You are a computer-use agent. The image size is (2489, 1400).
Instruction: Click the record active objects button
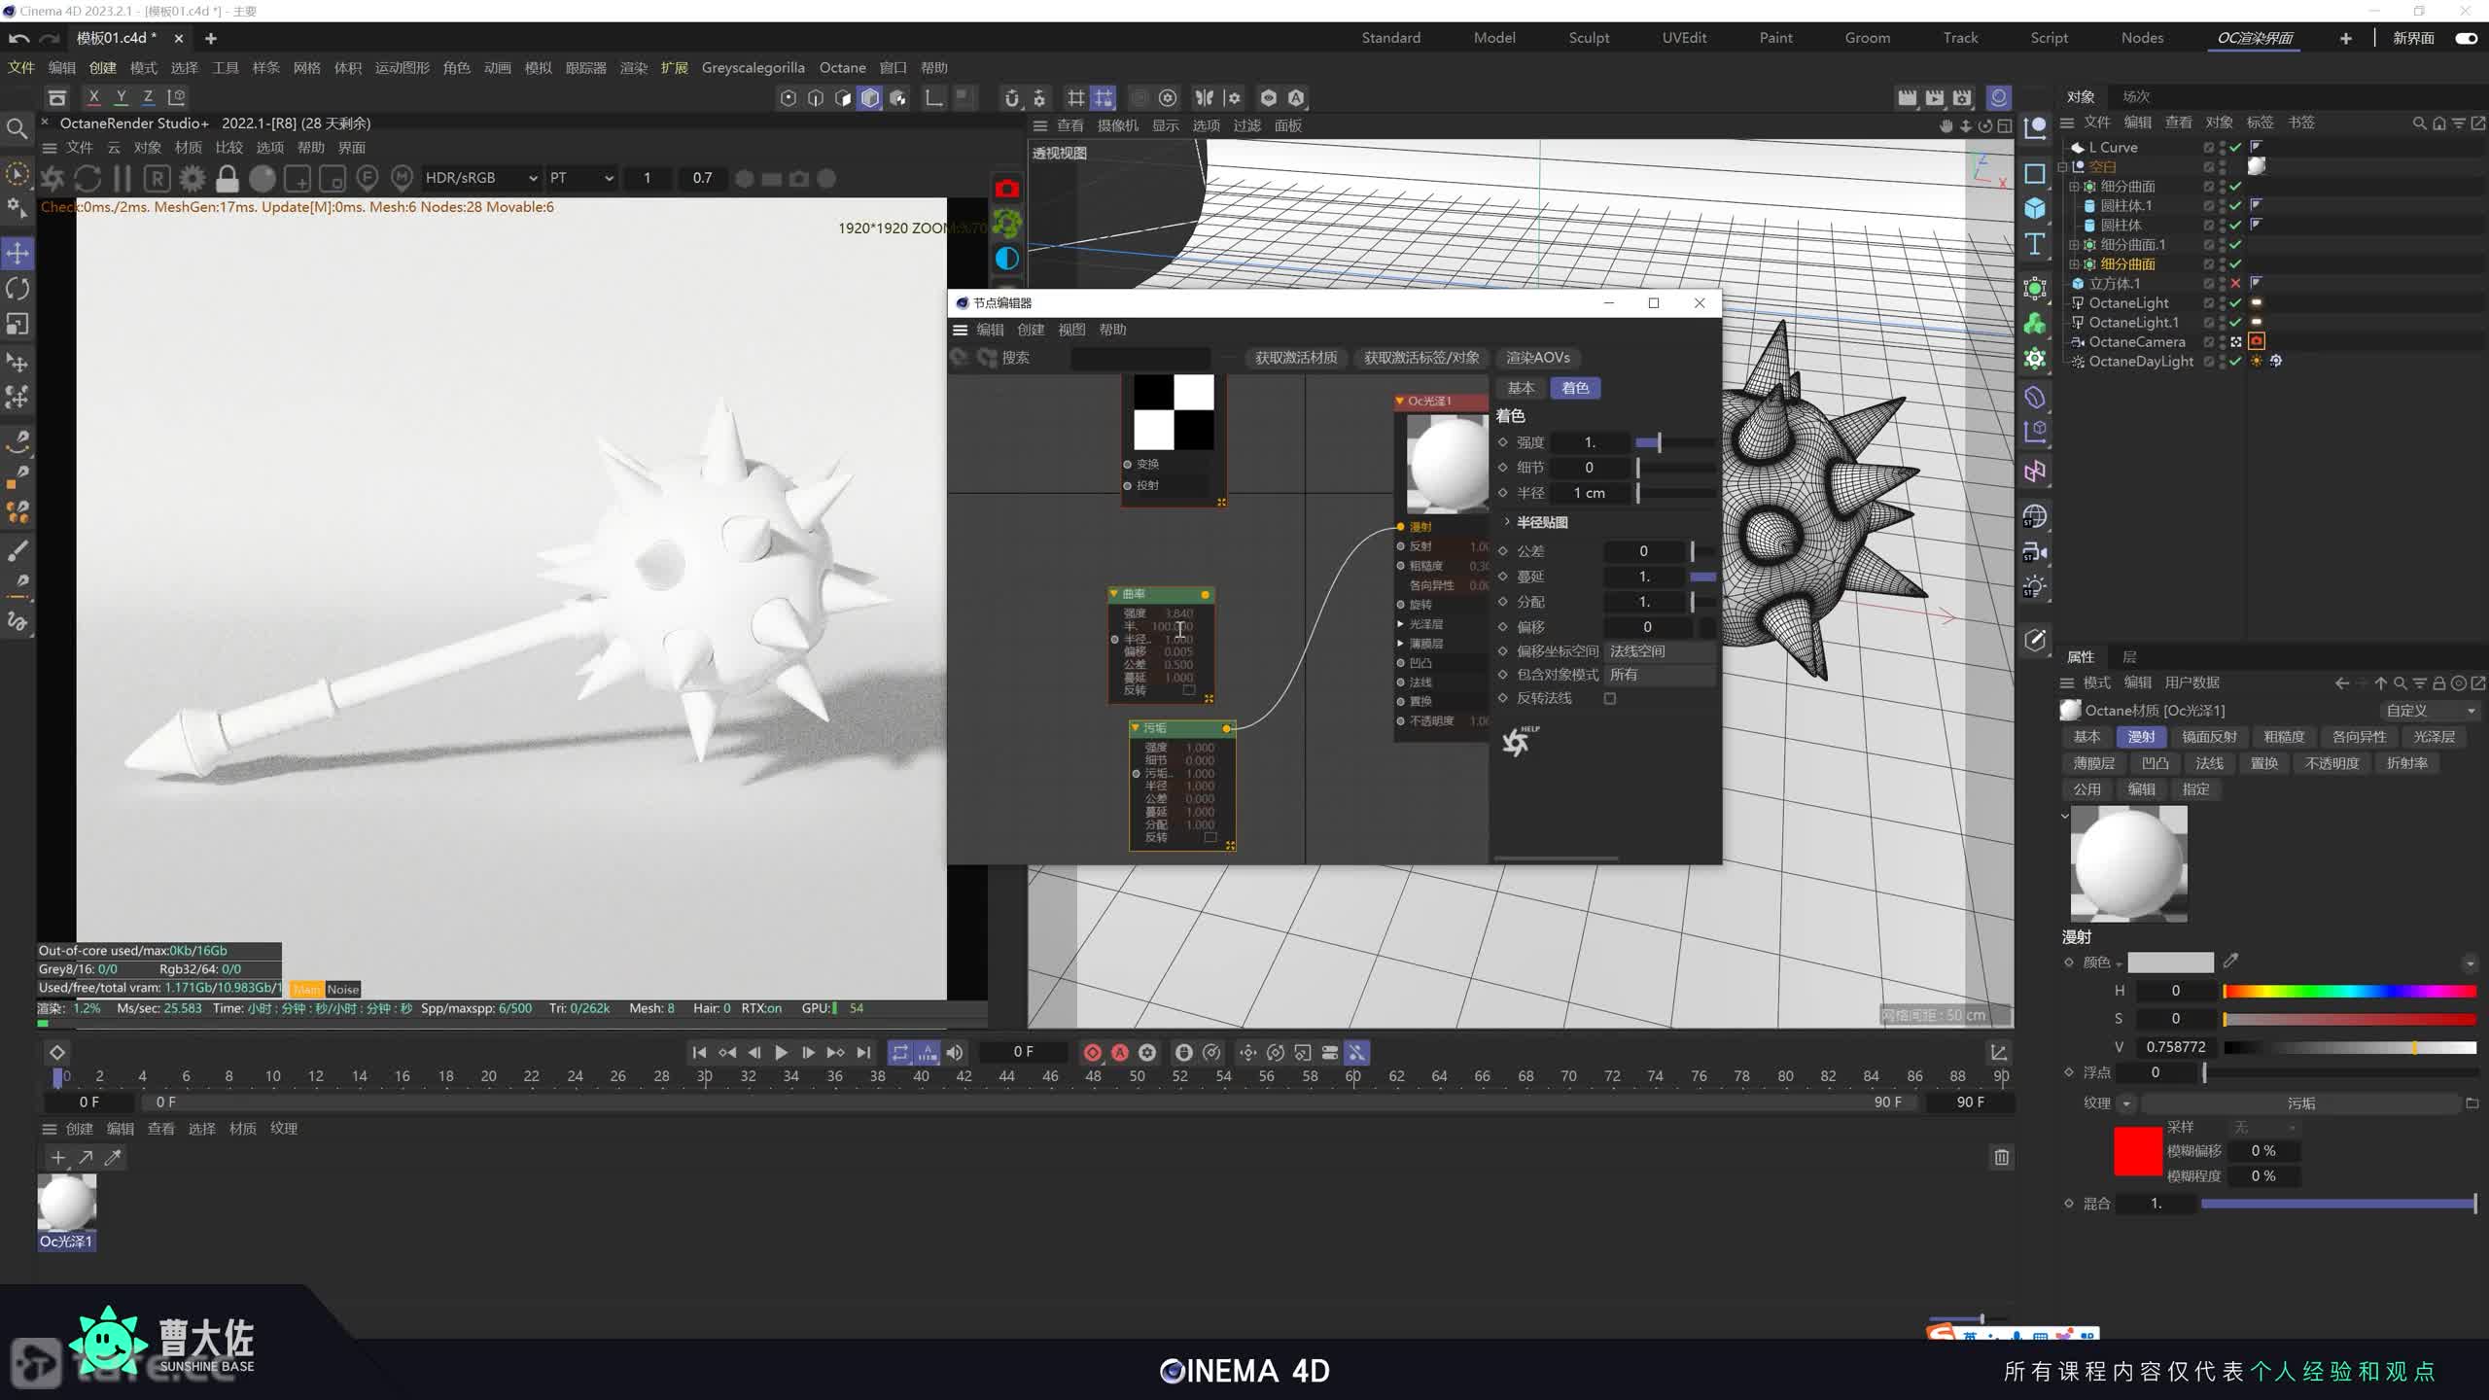tap(1092, 1053)
